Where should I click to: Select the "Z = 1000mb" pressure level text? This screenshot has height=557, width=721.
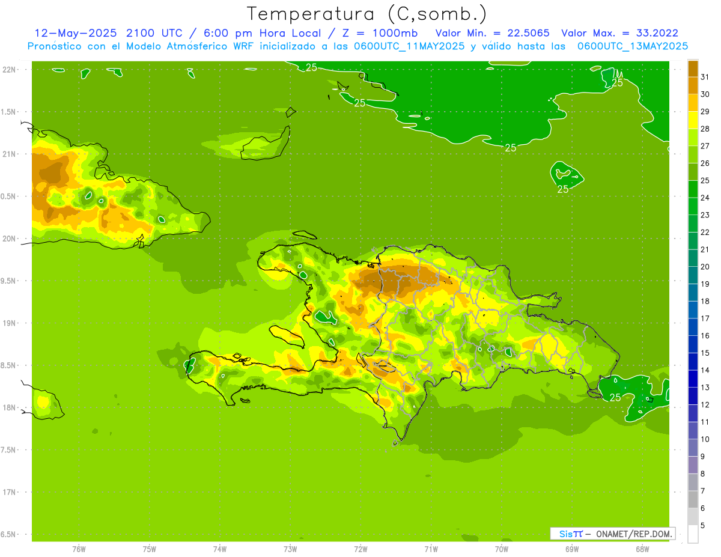(x=380, y=33)
